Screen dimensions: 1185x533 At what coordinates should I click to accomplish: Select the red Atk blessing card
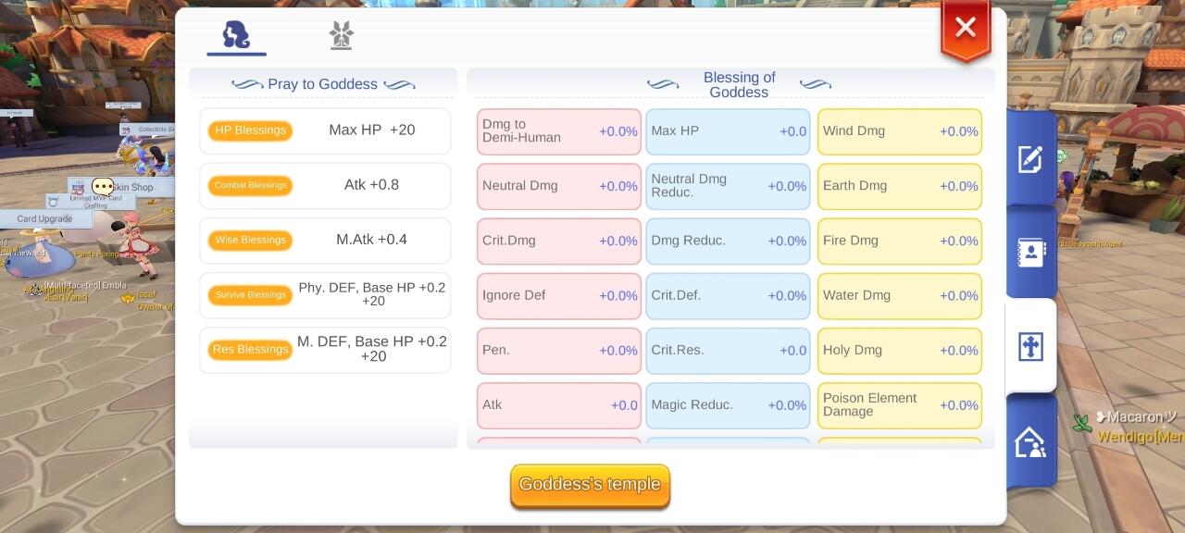(559, 405)
